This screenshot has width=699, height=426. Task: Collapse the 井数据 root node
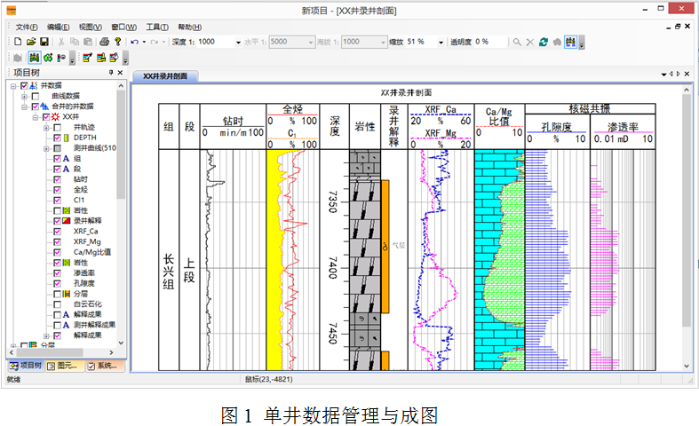(13, 85)
